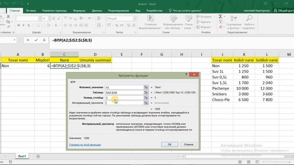Screen dimensions: 294x165
Task: Add a new sheet with plus icon
Action: click(38, 156)
